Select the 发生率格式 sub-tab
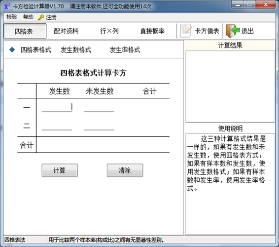Viewport: 279px width, 247px height. (125, 50)
